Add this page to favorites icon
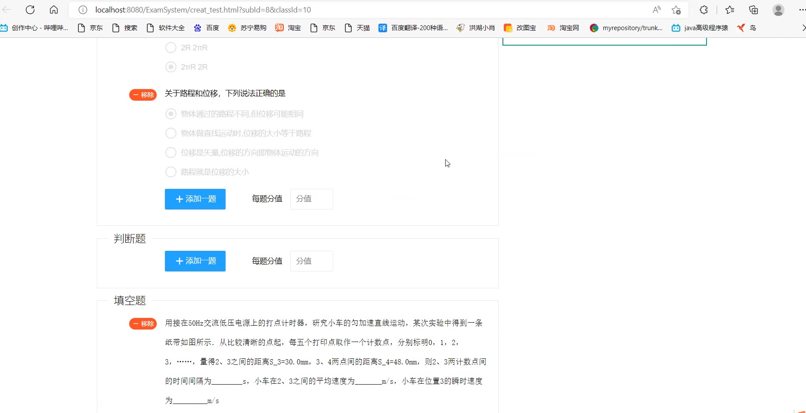The image size is (806, 413). [676, 10]
